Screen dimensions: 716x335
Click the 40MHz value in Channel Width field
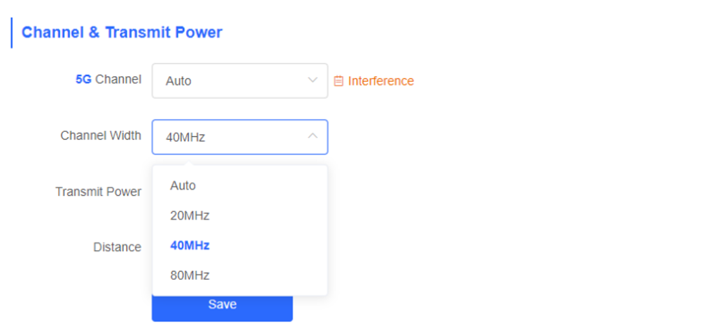(x=186, y=137)
